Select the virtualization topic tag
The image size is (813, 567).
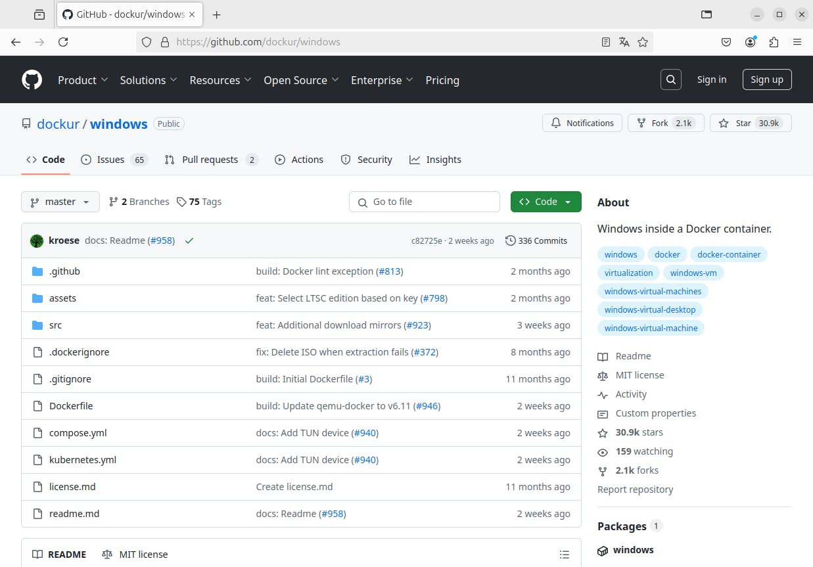click(x=628, y=273)
